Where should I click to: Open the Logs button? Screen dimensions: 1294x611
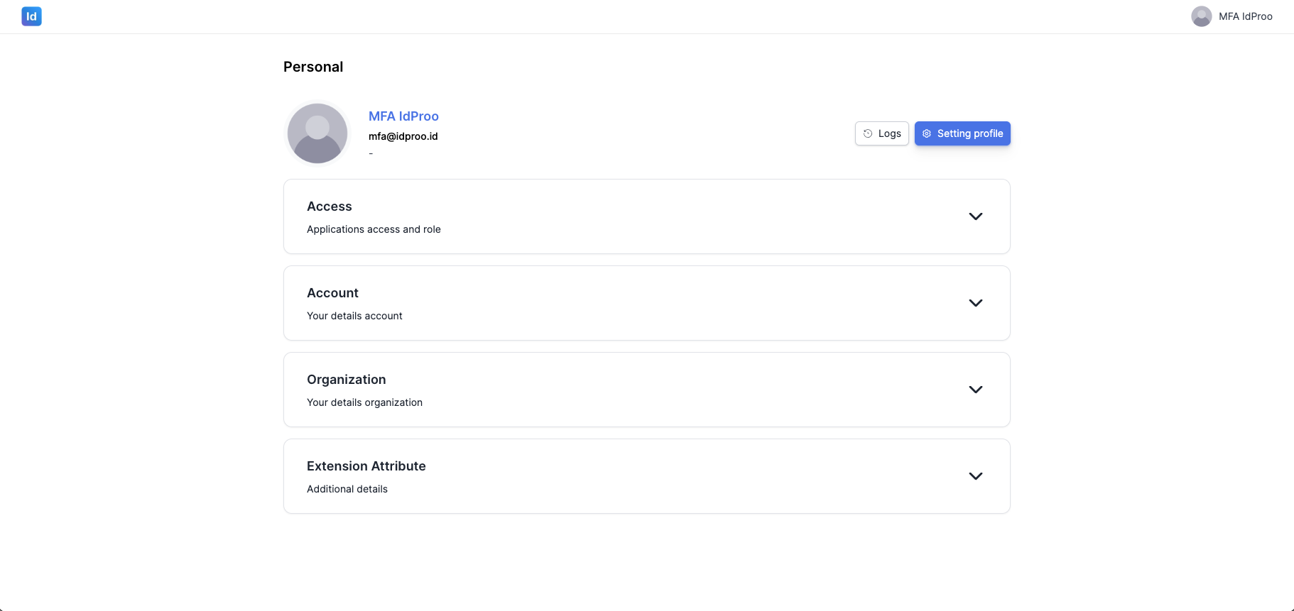(881, 133)
